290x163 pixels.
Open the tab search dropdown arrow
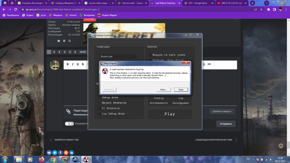(267, 3)
